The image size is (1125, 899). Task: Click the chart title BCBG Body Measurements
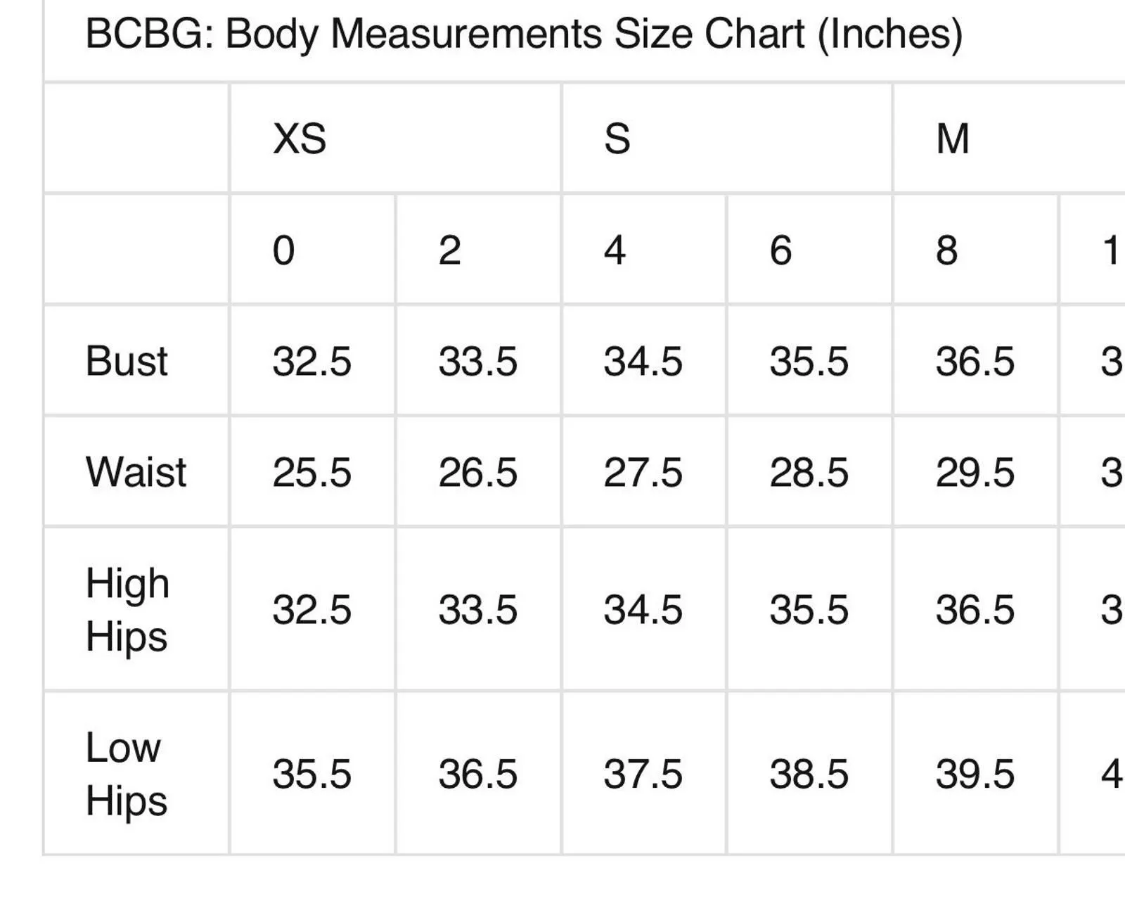524,34
